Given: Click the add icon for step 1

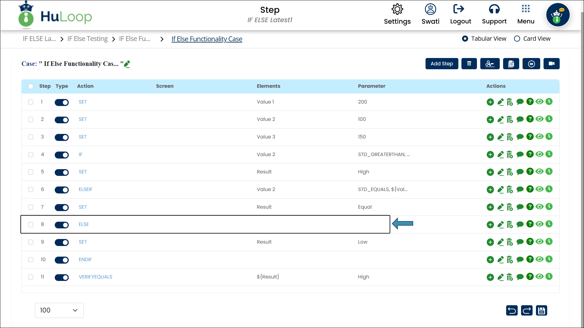Looking at the screenshot, I should pyautogui.click(x=490, y=102).
